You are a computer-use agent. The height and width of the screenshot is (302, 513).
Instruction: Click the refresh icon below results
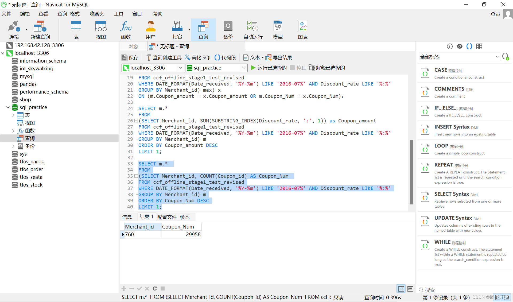tap(155, 288)
